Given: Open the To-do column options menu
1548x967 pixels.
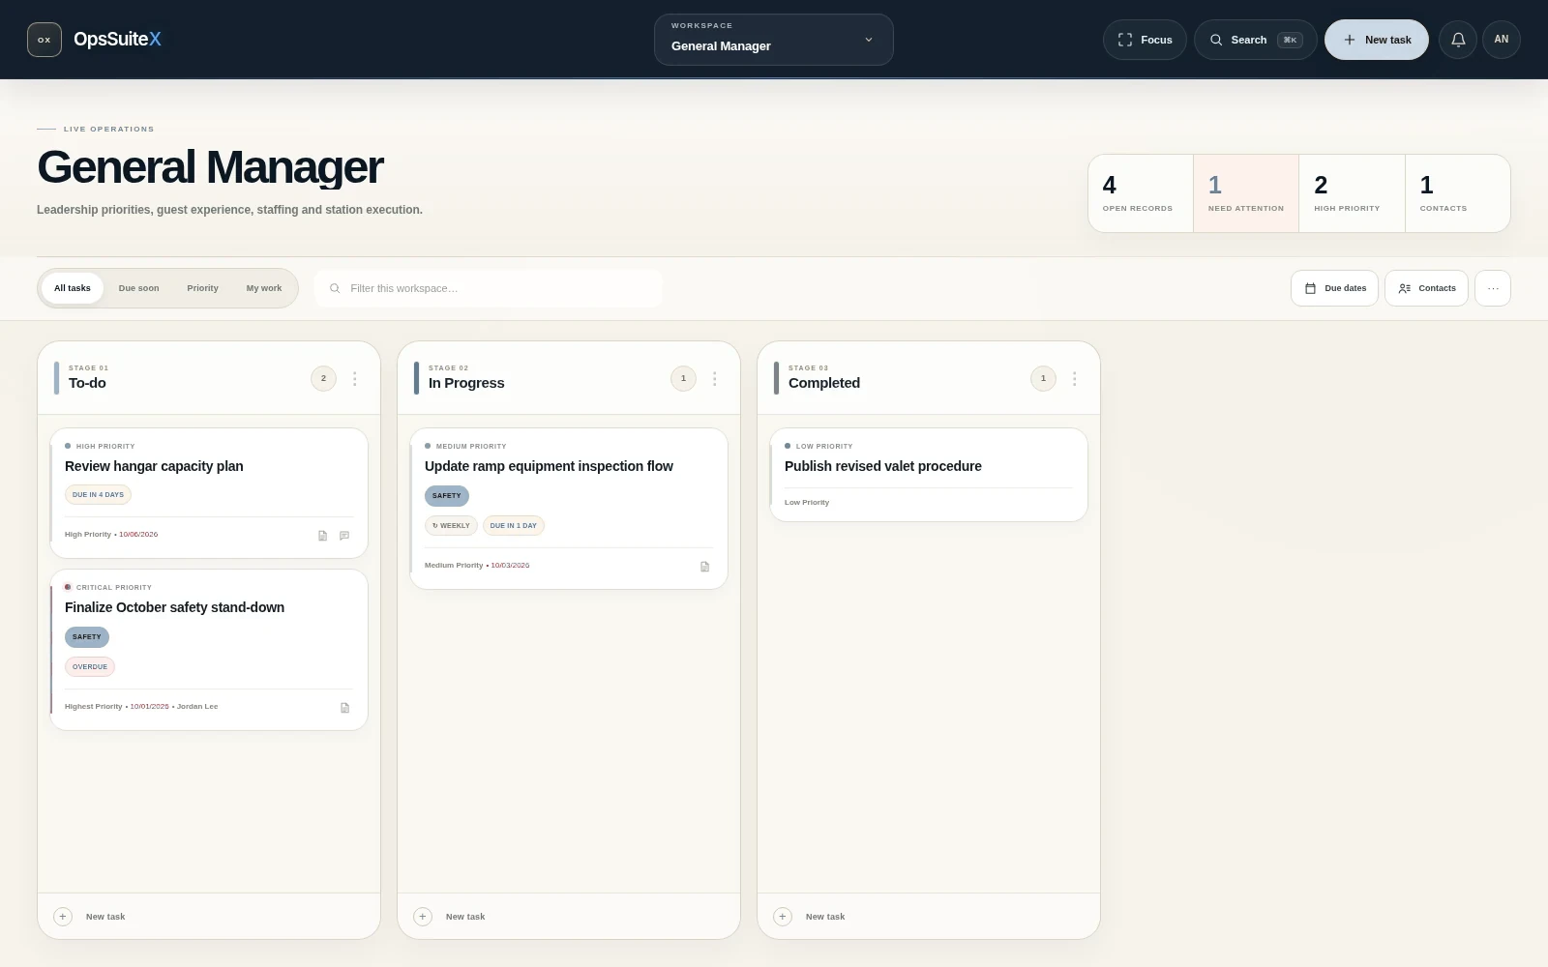Looking at the screenshot, I should (x=355, y=379).
